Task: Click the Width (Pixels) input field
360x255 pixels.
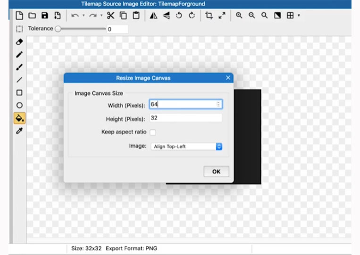Action: (185, 104)
